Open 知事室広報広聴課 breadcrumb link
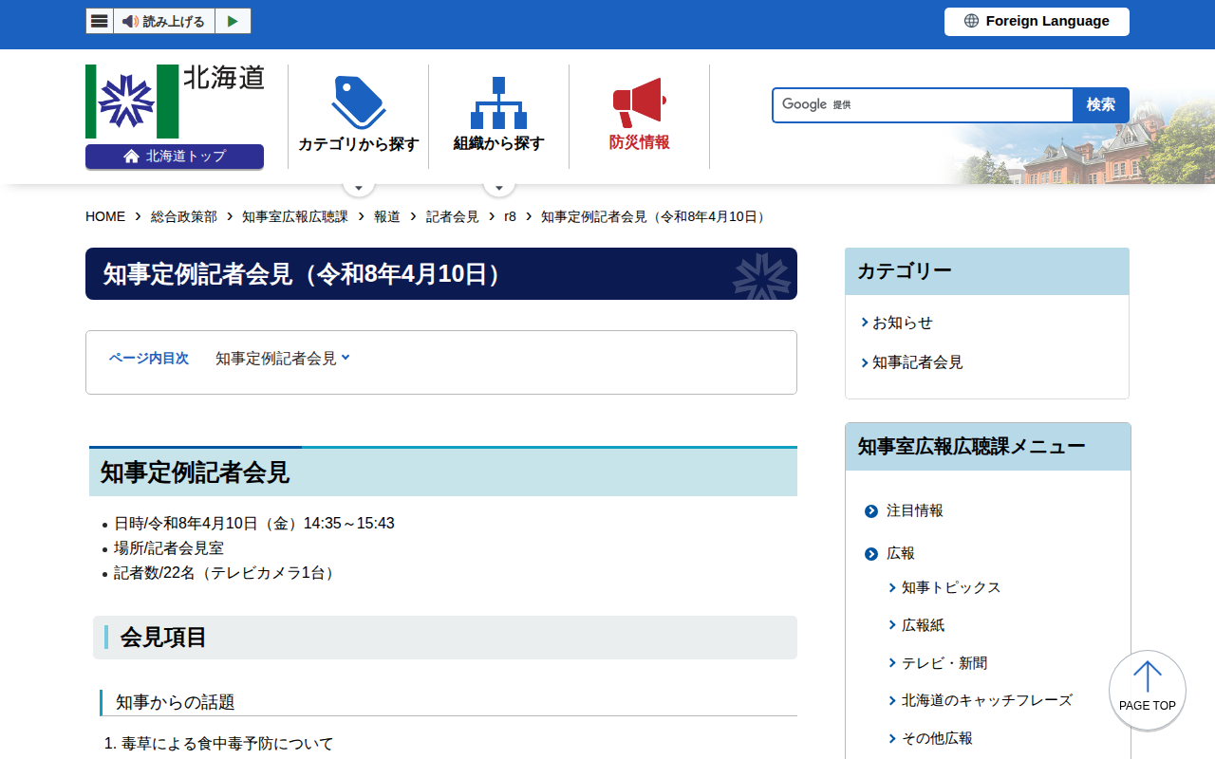 click(x=294, y=216)
